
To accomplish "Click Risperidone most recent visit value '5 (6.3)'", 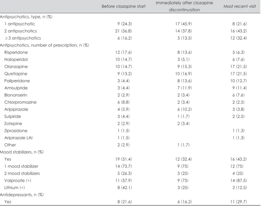I will 238,52.
